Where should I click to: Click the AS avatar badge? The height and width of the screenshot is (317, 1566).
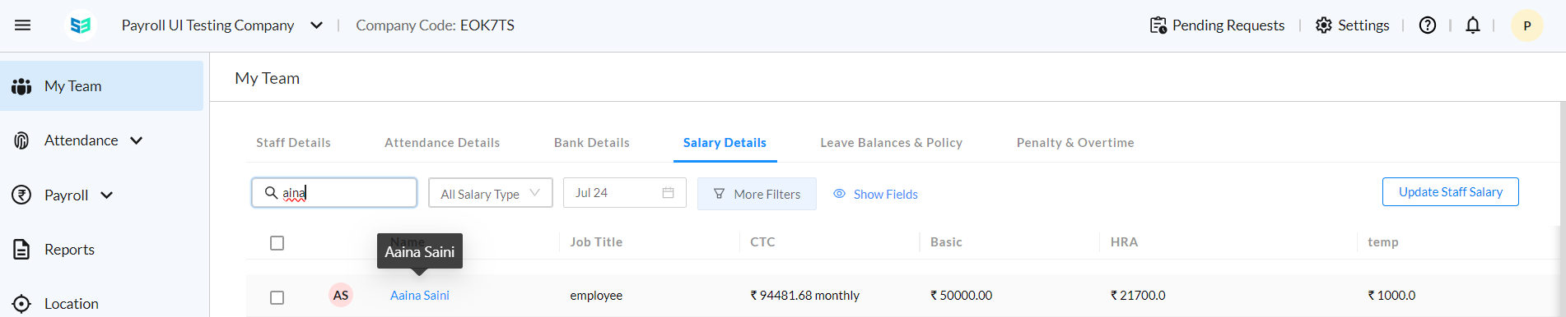coord(341,295)
